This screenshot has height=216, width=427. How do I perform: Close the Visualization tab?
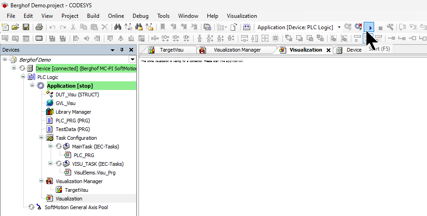329,50
